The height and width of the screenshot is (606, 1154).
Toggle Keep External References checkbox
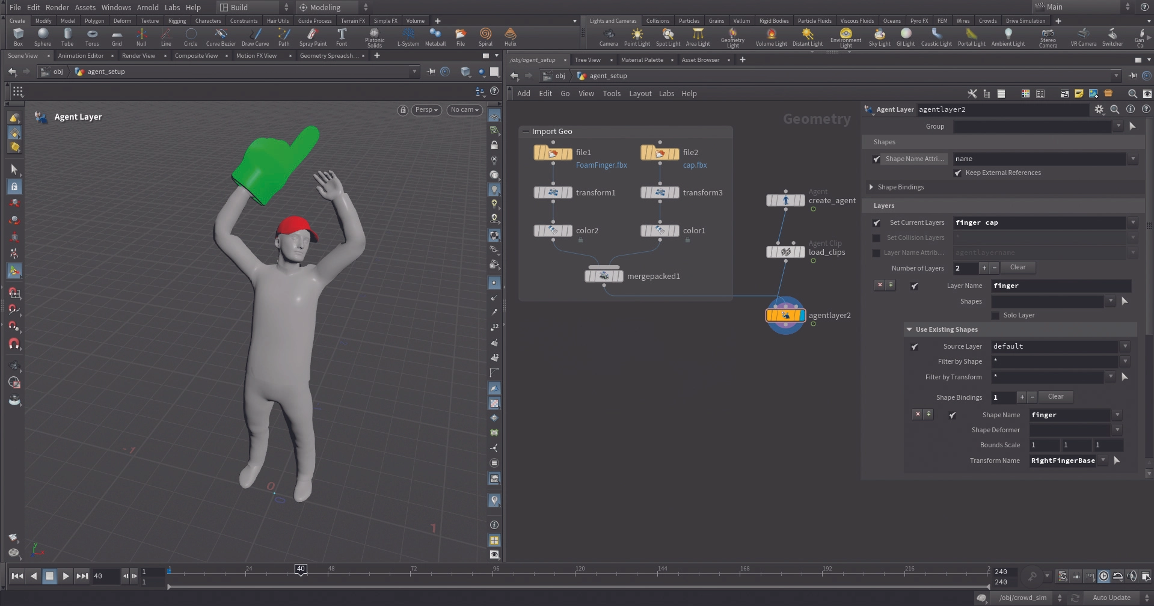(958, 173)
